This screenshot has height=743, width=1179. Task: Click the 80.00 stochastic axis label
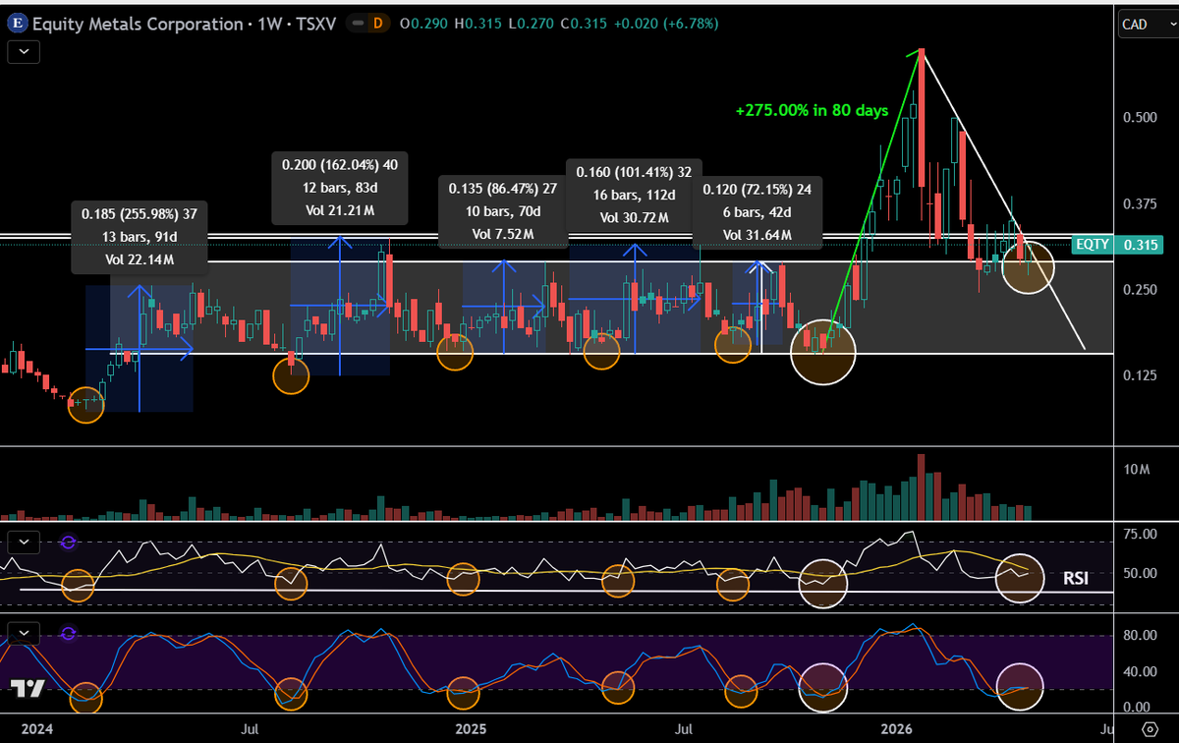tap(1139, 635)
